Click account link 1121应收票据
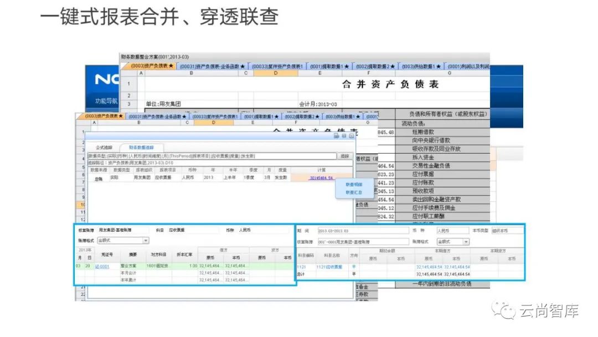Viewport: 598px width, 337px height. click(329, 267)
